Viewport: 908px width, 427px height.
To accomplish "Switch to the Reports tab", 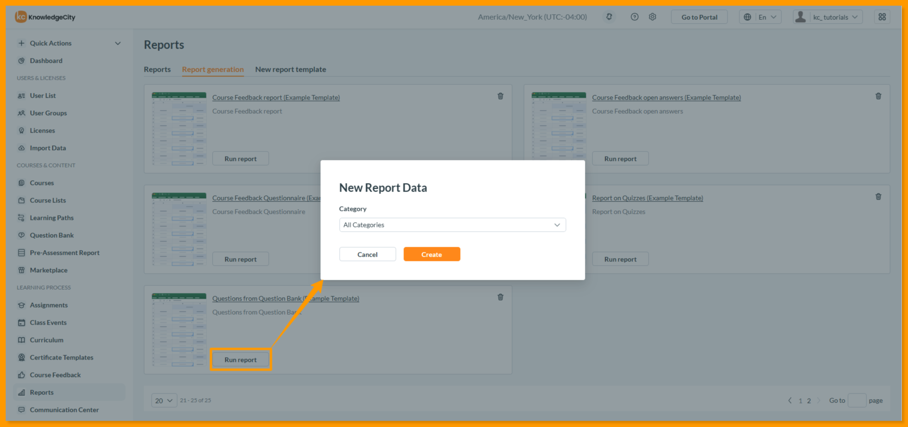I will 157,69.
